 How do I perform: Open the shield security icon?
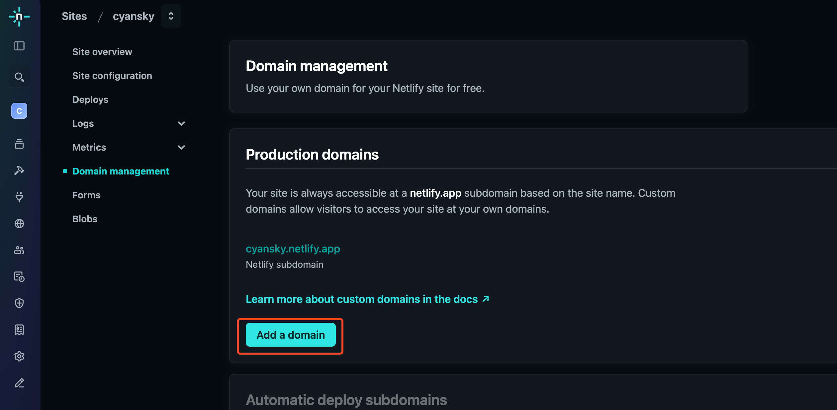point(19,303)
